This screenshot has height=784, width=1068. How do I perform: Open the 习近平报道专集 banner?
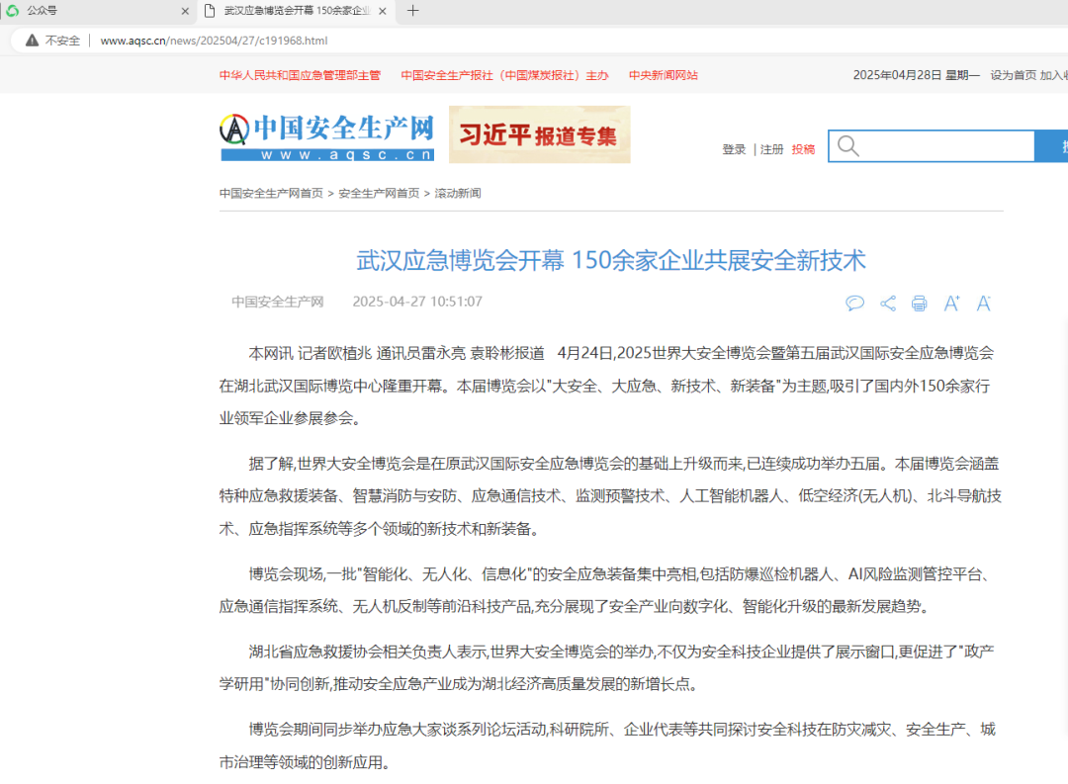[539, 133]
